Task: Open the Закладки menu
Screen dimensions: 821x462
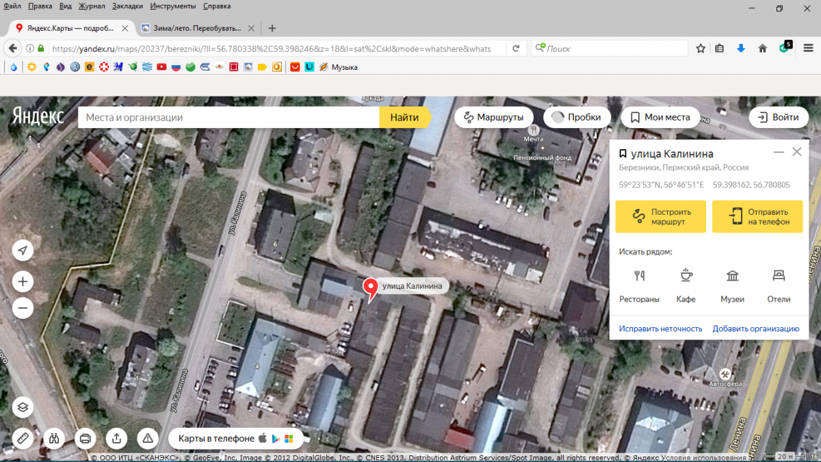Action: coord(129,6)
